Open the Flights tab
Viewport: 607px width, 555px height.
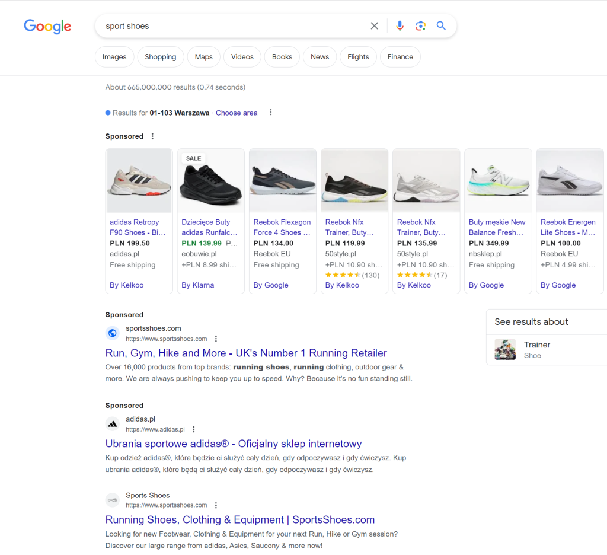pyautogui.click(x=358, y=57)
